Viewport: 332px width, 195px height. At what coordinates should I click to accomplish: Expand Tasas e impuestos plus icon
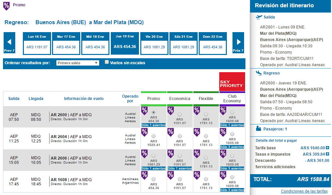327,154
